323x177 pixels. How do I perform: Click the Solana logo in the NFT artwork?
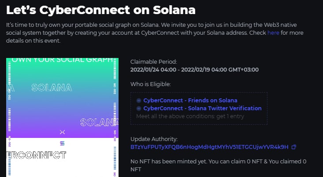pyautogui.click(x=61, y=144)
